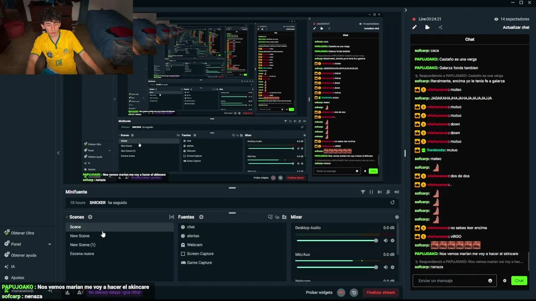The image size is (536, 301).
Task: Click the screen widget icon in Fuentes header
Action: [x=270, y=217]
